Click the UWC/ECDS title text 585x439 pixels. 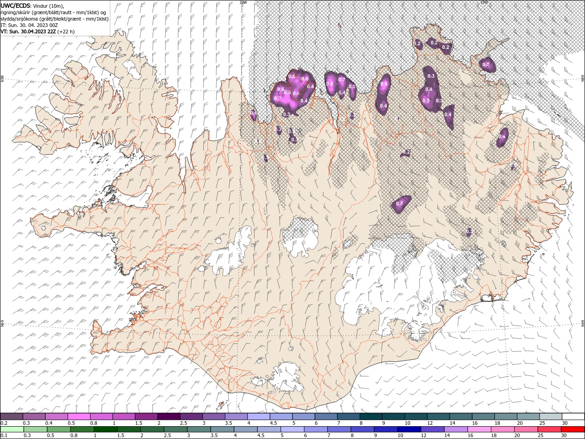click(15, 5)
